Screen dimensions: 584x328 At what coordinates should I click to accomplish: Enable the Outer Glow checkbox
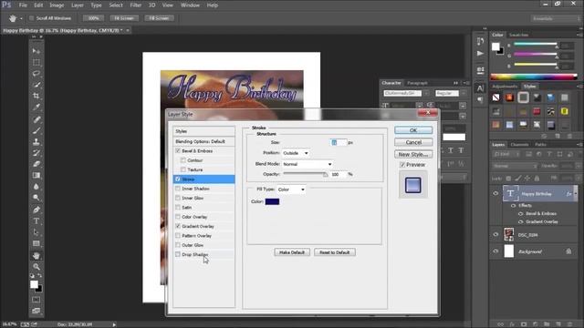click(178, 245)
